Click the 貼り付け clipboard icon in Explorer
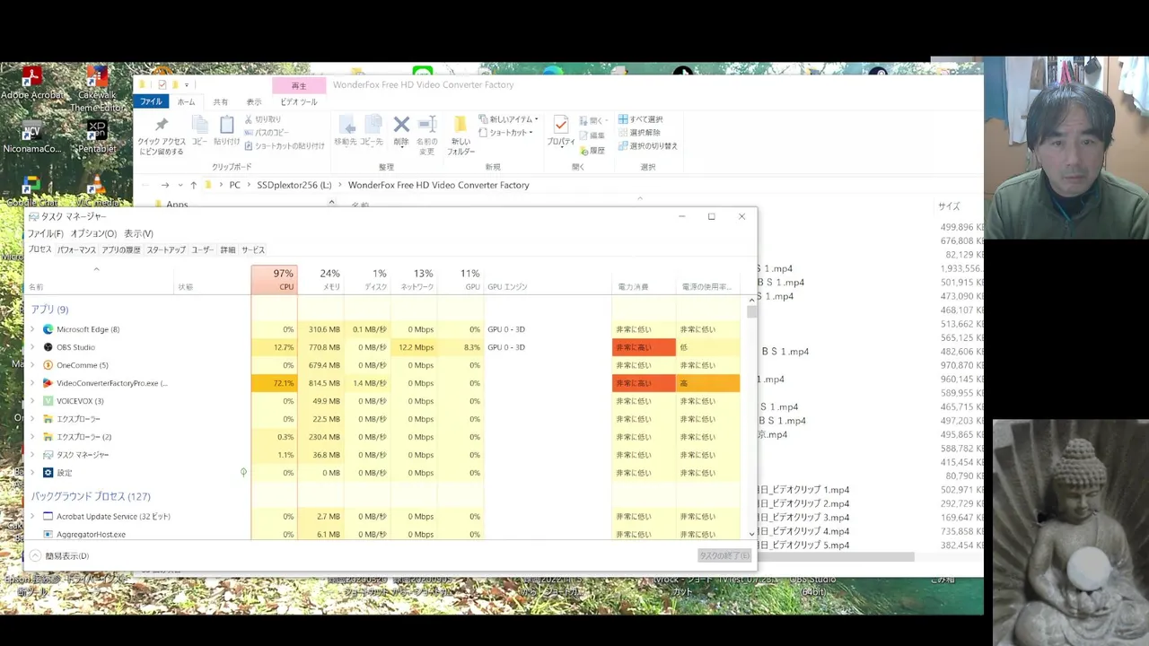 pyautogui.click(x=226, y=125)
